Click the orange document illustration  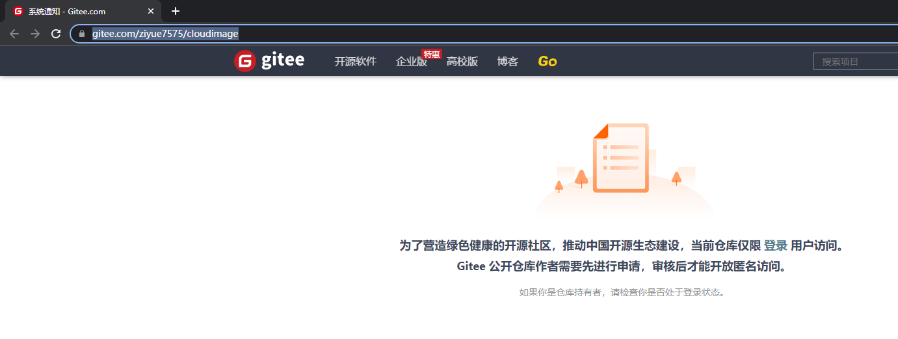point(620,158)
